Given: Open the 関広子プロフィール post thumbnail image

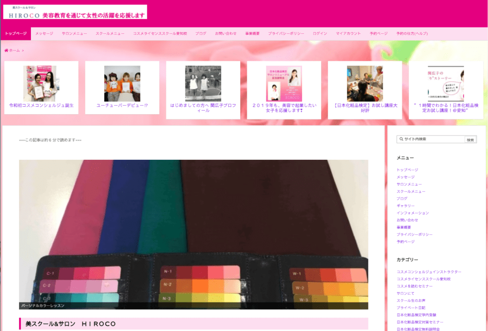Looking at the screenshot, I should point(203,84).
